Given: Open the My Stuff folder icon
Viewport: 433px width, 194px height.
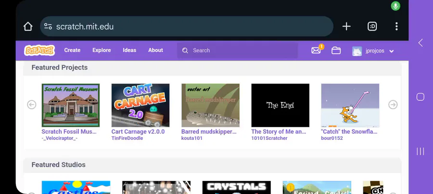Looking at the screenshot, I should 336,51.
